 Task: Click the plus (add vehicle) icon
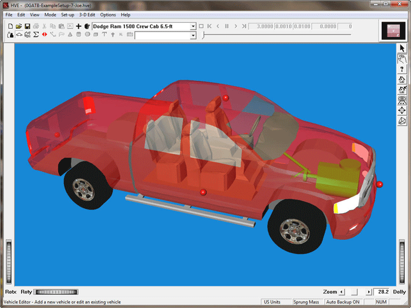(79, 26)
